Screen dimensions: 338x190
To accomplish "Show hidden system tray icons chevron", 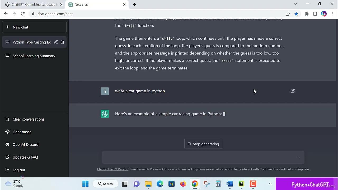I will point(270,184).
